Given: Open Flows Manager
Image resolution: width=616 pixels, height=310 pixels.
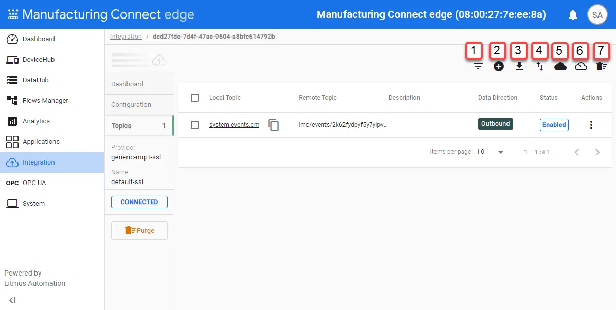Looking at the screenshot, I should (52, 101).
